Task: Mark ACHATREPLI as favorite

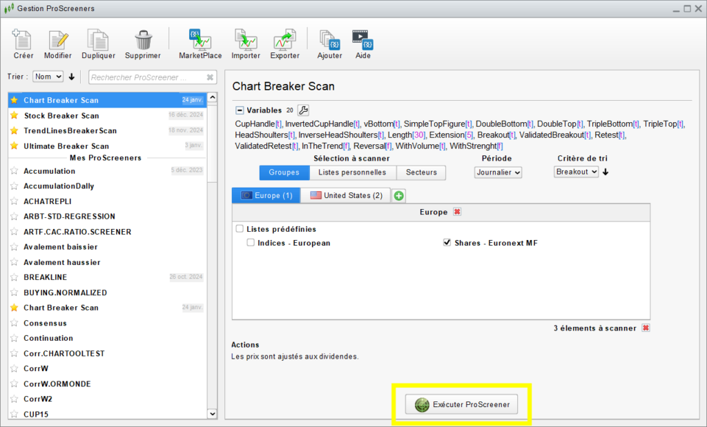Action: pyautogui.click(x=14, y=201)
